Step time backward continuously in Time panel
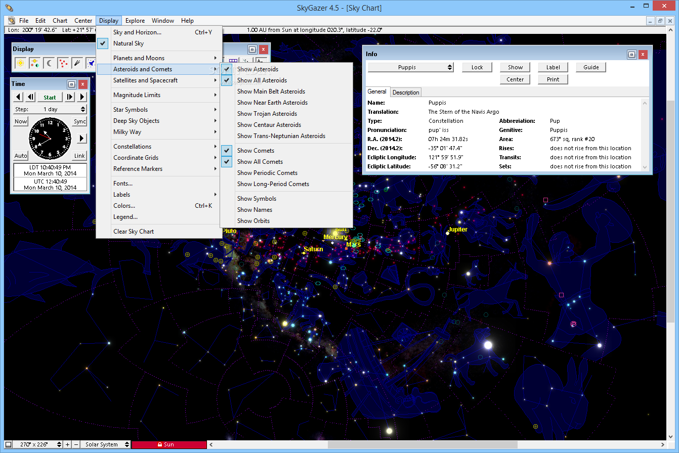Viewport: 679px width, 453px height. [x=18, y=97]
